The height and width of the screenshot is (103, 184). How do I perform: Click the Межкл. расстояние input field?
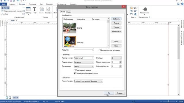pyautogui.click(x=115, y=62)
